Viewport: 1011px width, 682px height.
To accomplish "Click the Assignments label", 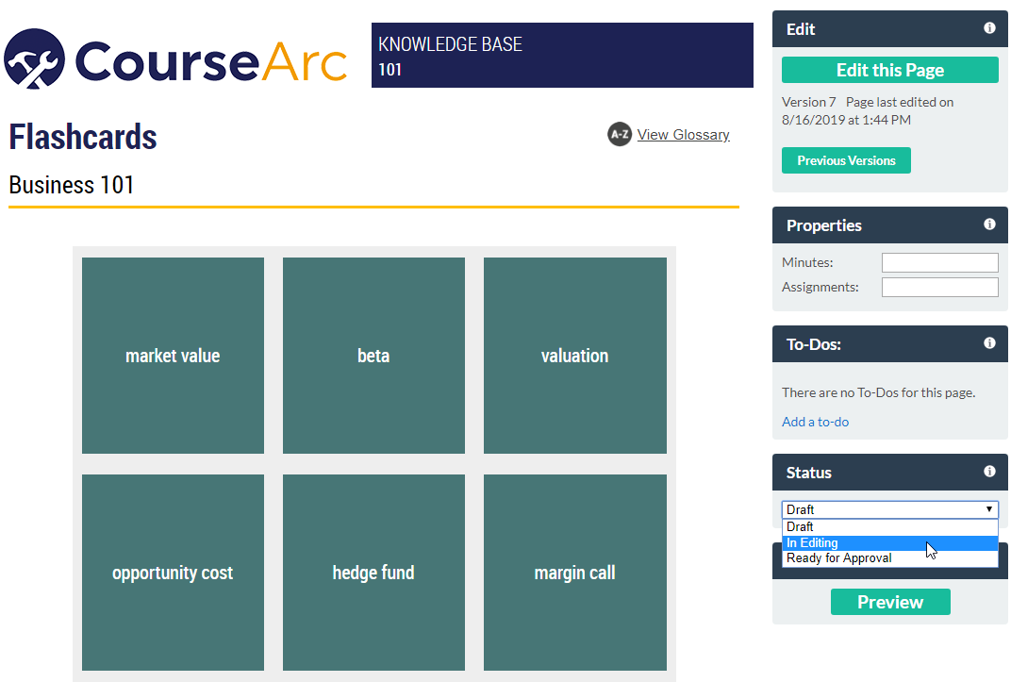I will [x=820, y=287].
